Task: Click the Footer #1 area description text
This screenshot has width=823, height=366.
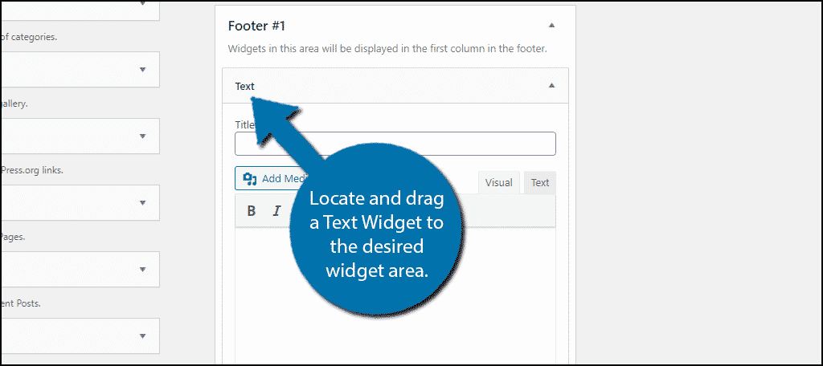Action: [x=387, y=49]
